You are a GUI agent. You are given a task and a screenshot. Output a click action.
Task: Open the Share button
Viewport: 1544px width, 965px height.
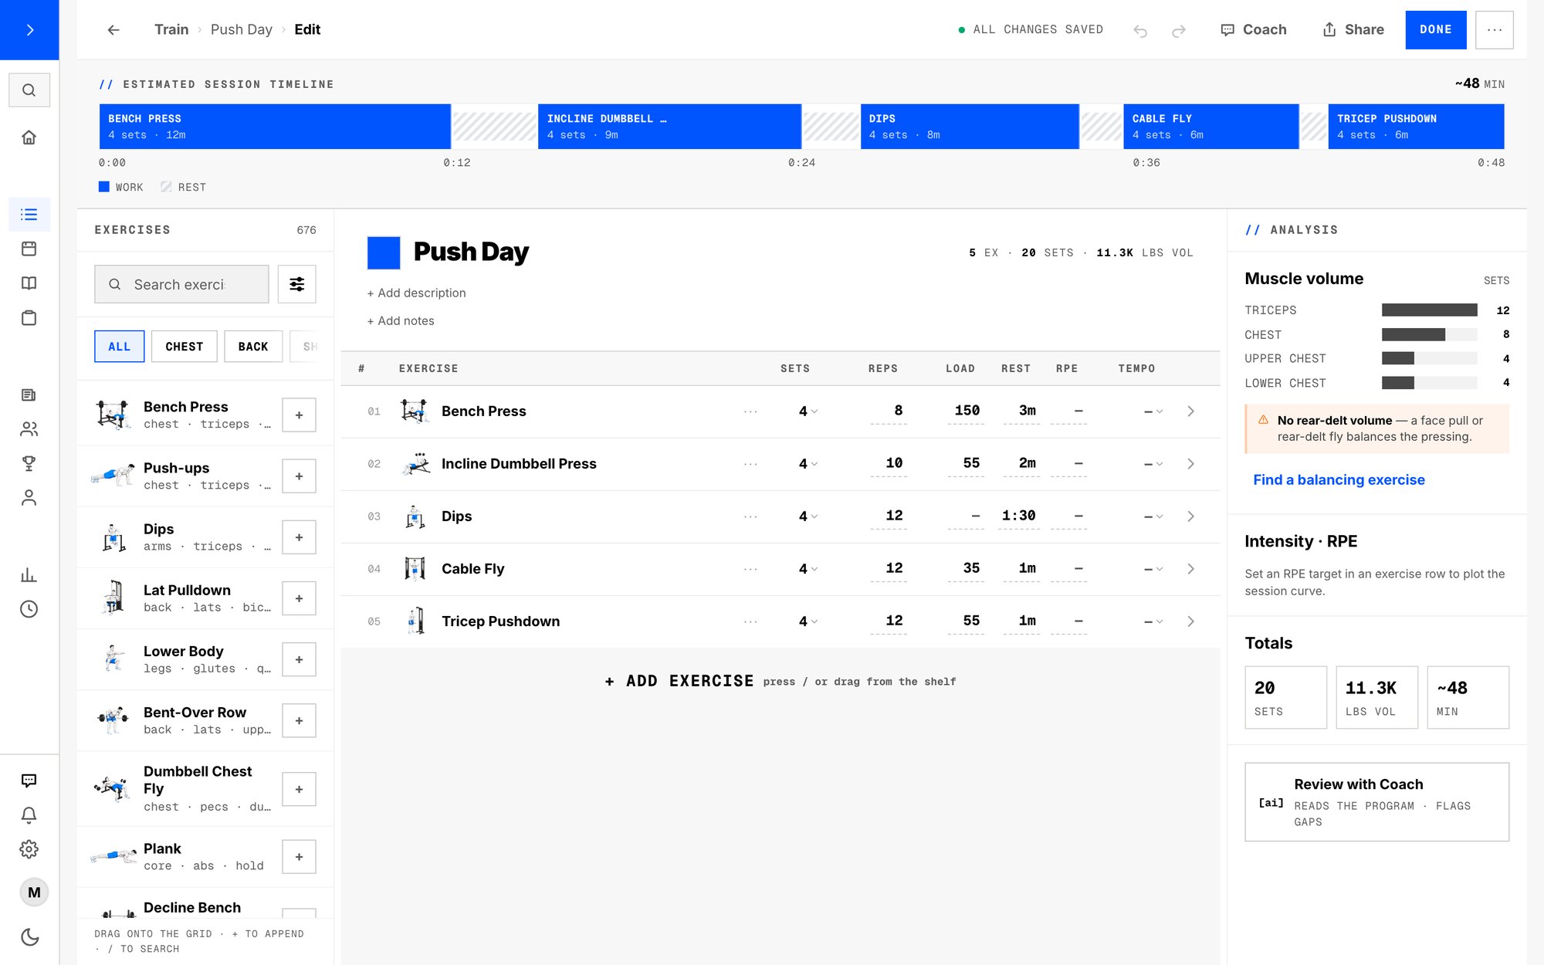[x=1353, y=30]
